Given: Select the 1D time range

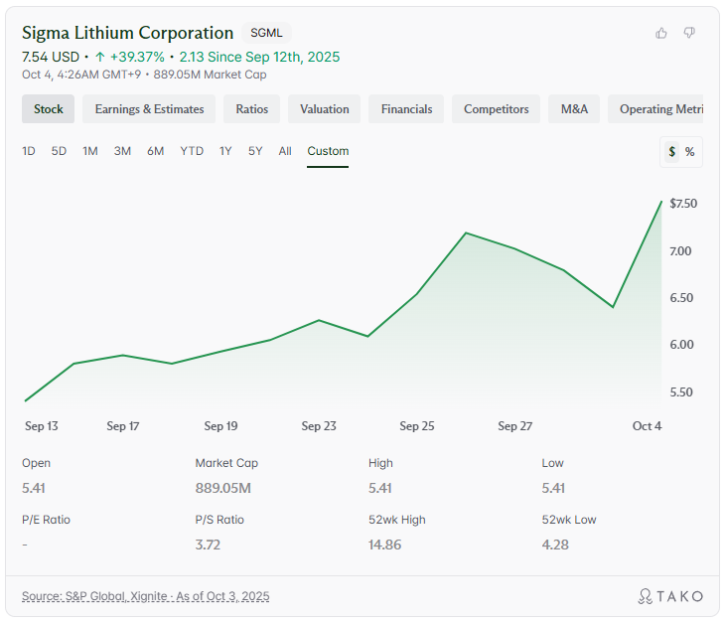Looking at the screenshot, I should [x=29, y=151].
